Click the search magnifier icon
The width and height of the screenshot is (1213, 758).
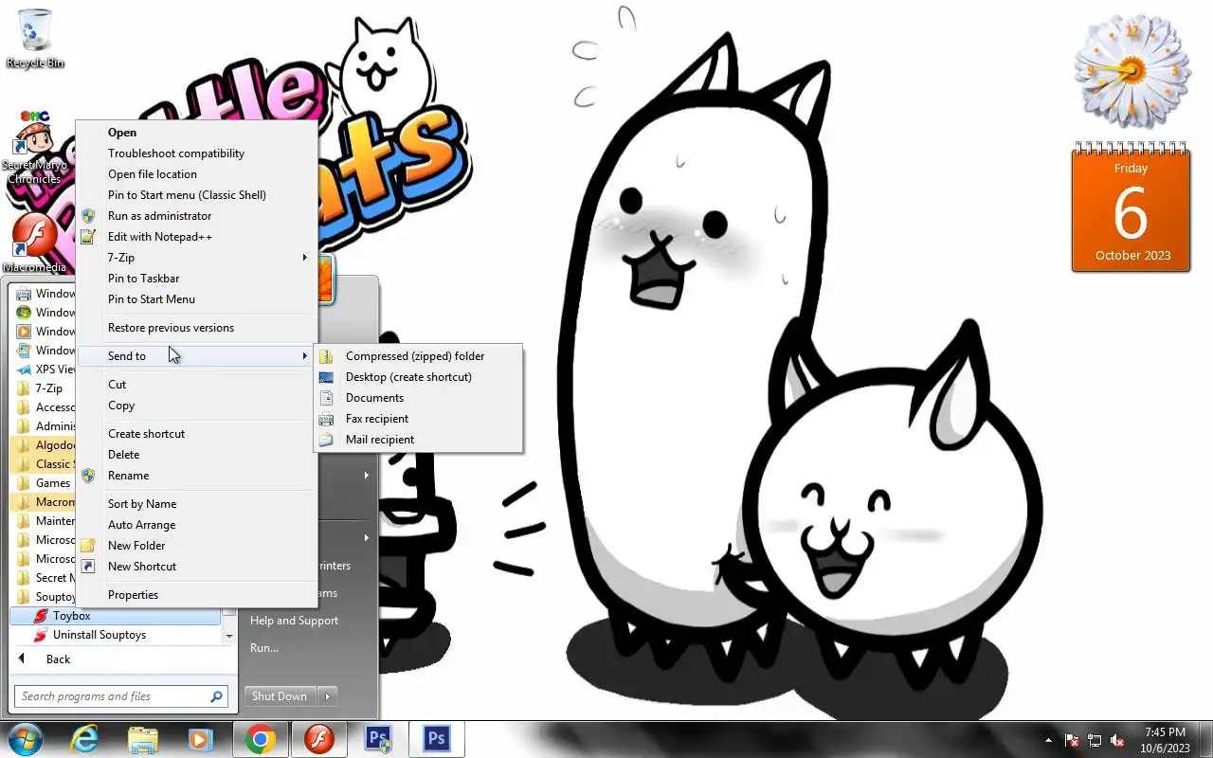point(217,696)
